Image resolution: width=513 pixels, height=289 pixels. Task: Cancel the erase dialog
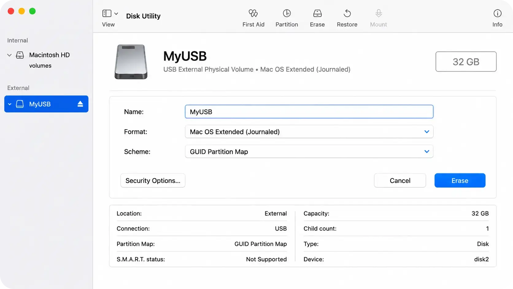pos(400,180)
